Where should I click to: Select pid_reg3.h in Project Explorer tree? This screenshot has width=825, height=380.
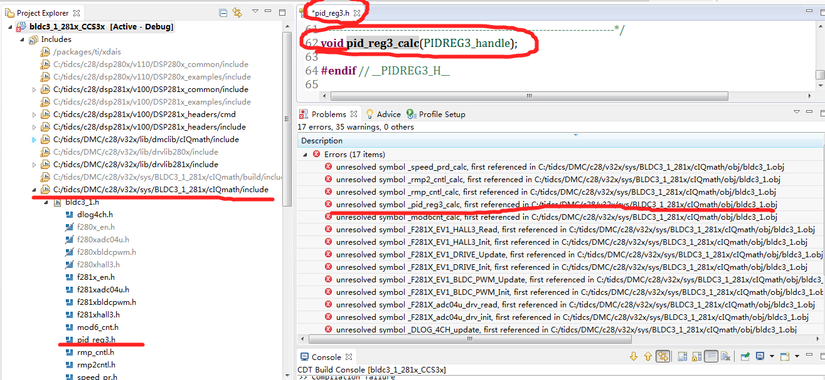point(90,340)
